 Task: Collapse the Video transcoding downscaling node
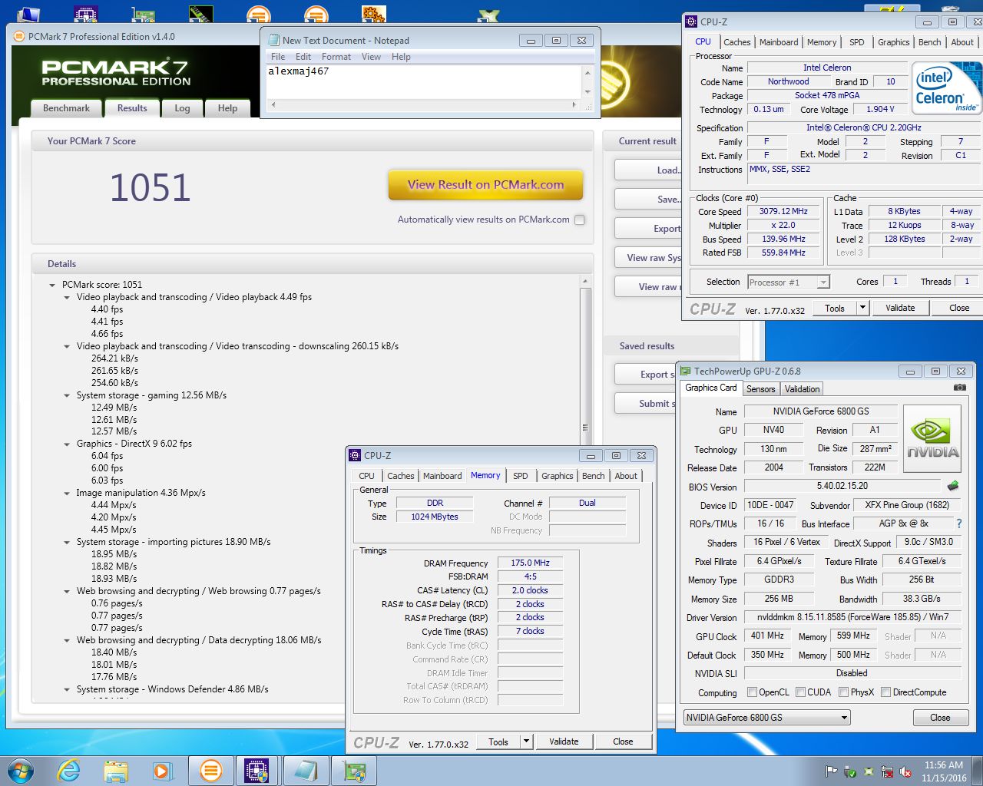67,346
